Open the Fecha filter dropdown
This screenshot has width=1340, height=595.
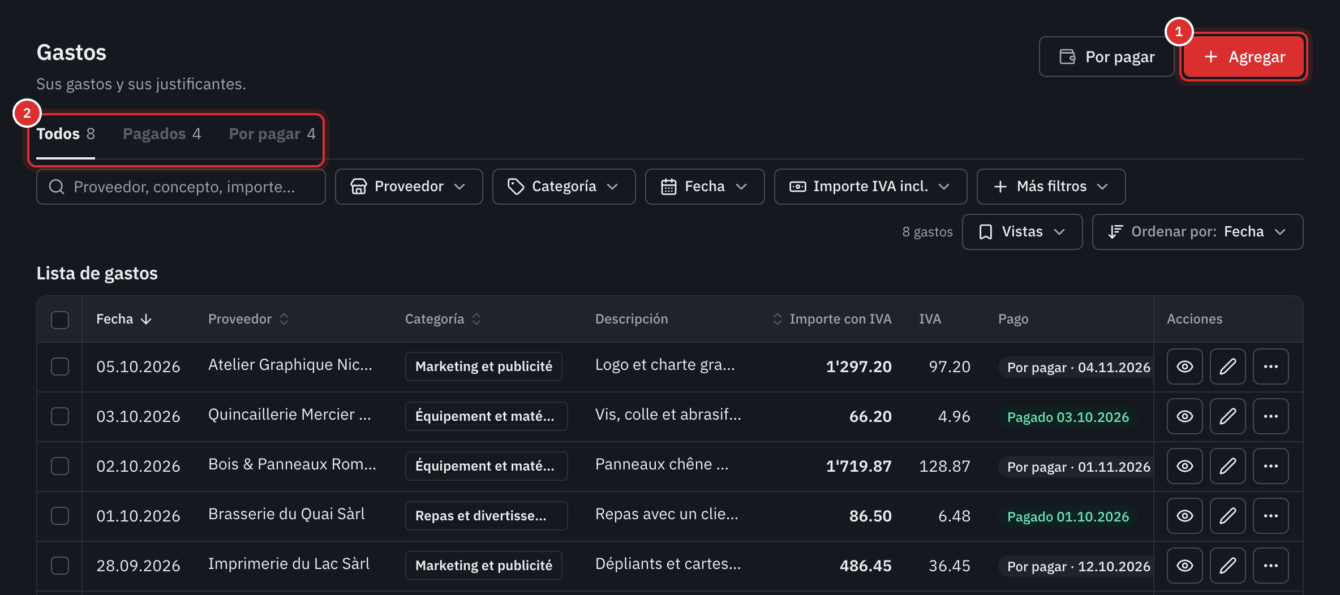[x=705, y=187]
